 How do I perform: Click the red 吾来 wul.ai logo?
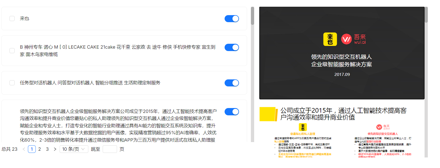pos(353,39)
